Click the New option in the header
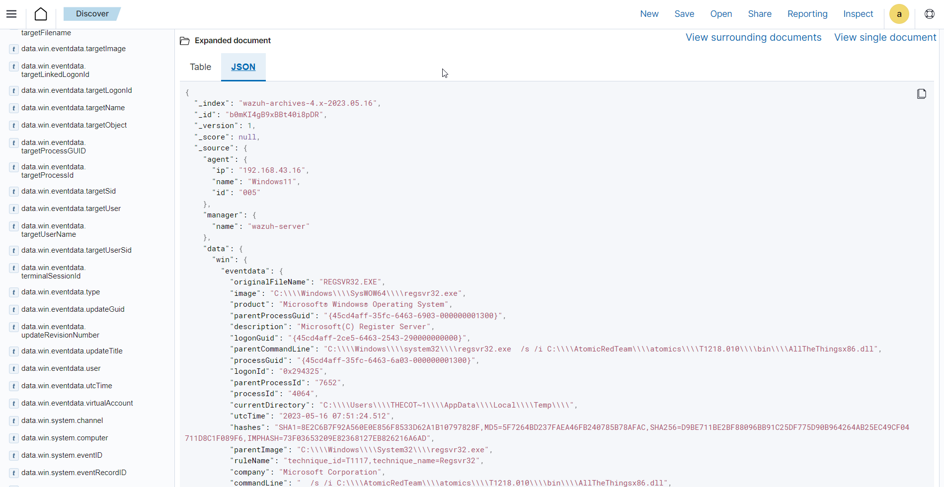This screenshot has height=487, width=944. pos(649,14)
